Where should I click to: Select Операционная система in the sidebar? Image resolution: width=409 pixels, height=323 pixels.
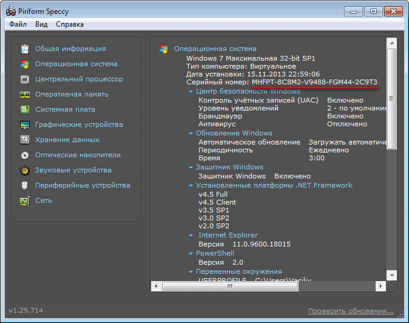coord(76,64)
